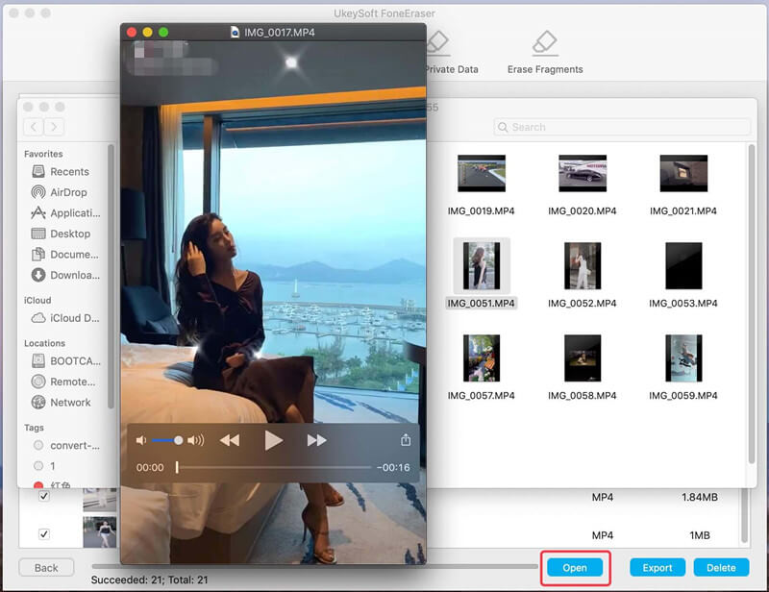
Task: Rewind the video in the player
Action: pos(230,440)
